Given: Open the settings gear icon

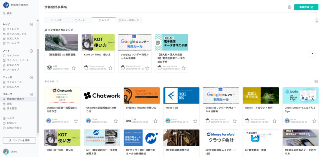Looking at the screenshot, I should point(290,7).
